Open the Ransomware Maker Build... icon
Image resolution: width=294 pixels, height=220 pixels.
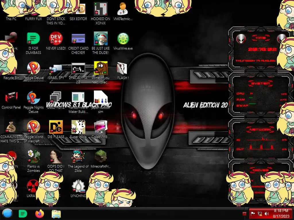point(78,97)
